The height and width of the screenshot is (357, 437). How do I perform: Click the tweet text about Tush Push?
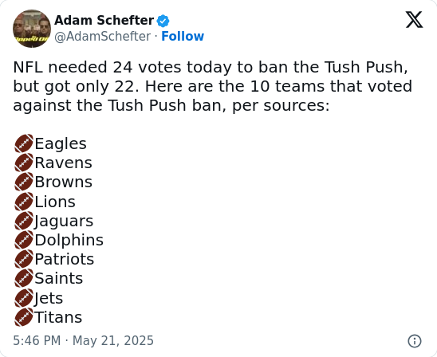click(x=213, y=86)
